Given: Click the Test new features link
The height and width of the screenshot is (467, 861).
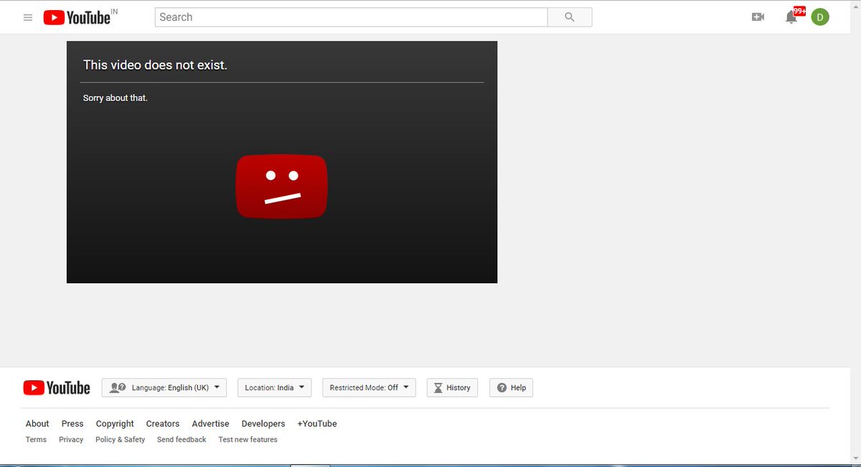Looking at the screenshot, I should (248, 440).
